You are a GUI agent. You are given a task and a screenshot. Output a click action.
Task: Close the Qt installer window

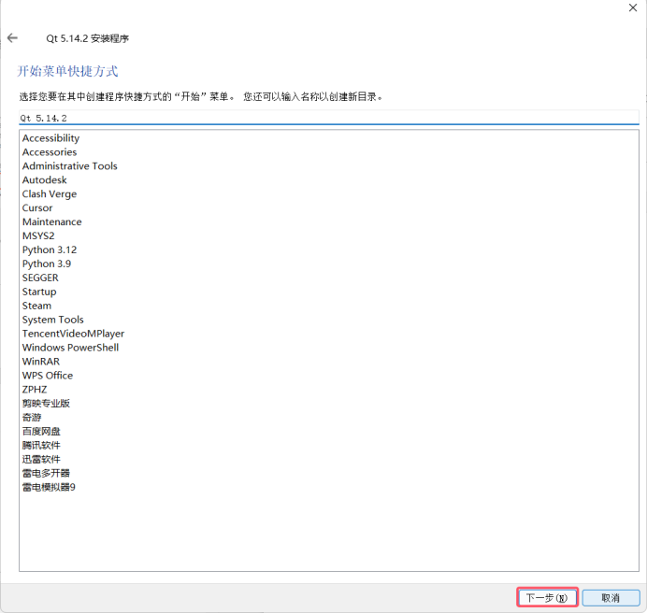[x=633, y=7]
